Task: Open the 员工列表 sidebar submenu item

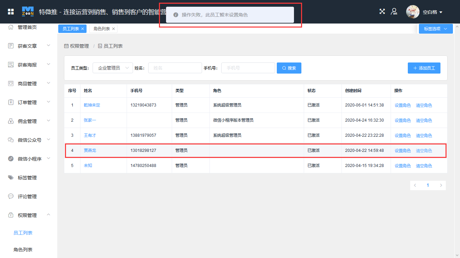Action: pyautogui.click(x=23, y=233)
